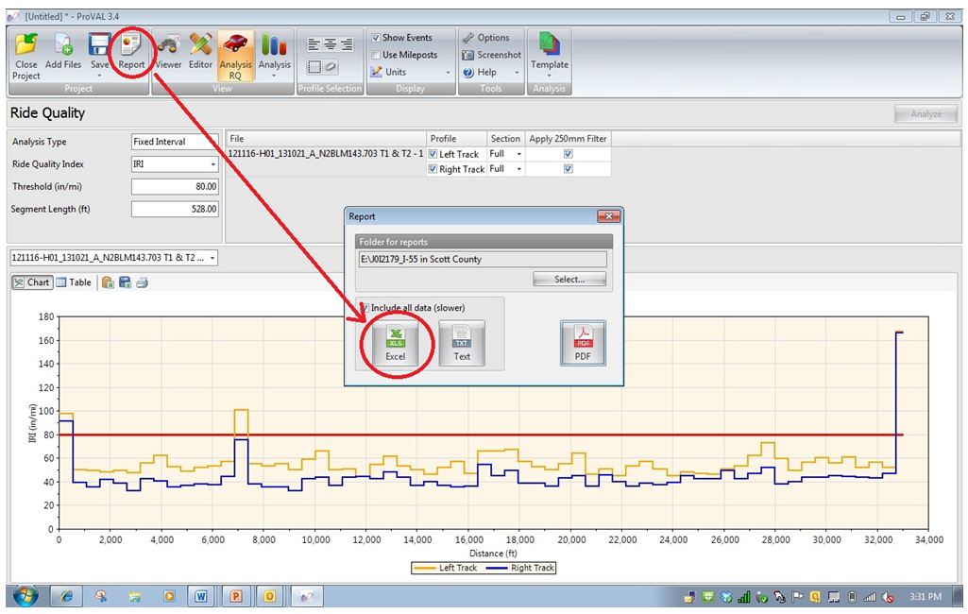Enable Use Mileposts checkbox

[x=375, y=55]
